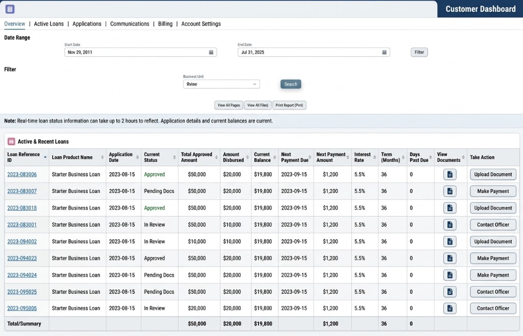Sort by Interest Rate column
The width and height of the screenshot is (523, 336).
(374, 157)
